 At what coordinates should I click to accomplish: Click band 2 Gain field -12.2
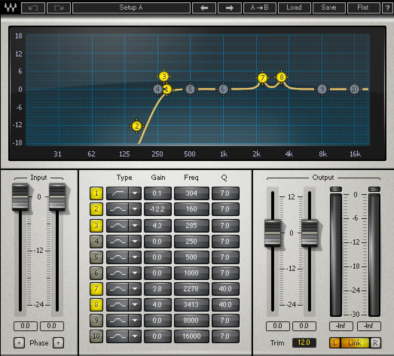(x=157, y=209)
